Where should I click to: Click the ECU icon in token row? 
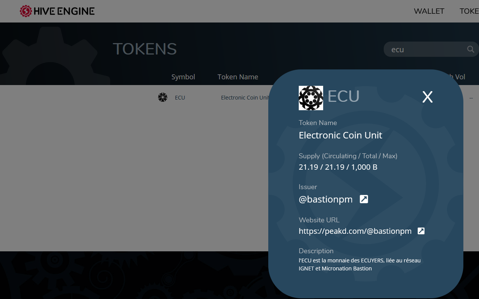163,97
